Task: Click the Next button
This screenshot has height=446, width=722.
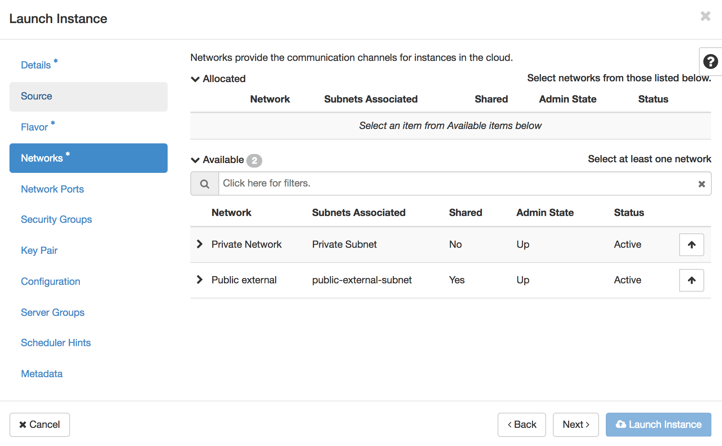Action: [x=576, y=424]
